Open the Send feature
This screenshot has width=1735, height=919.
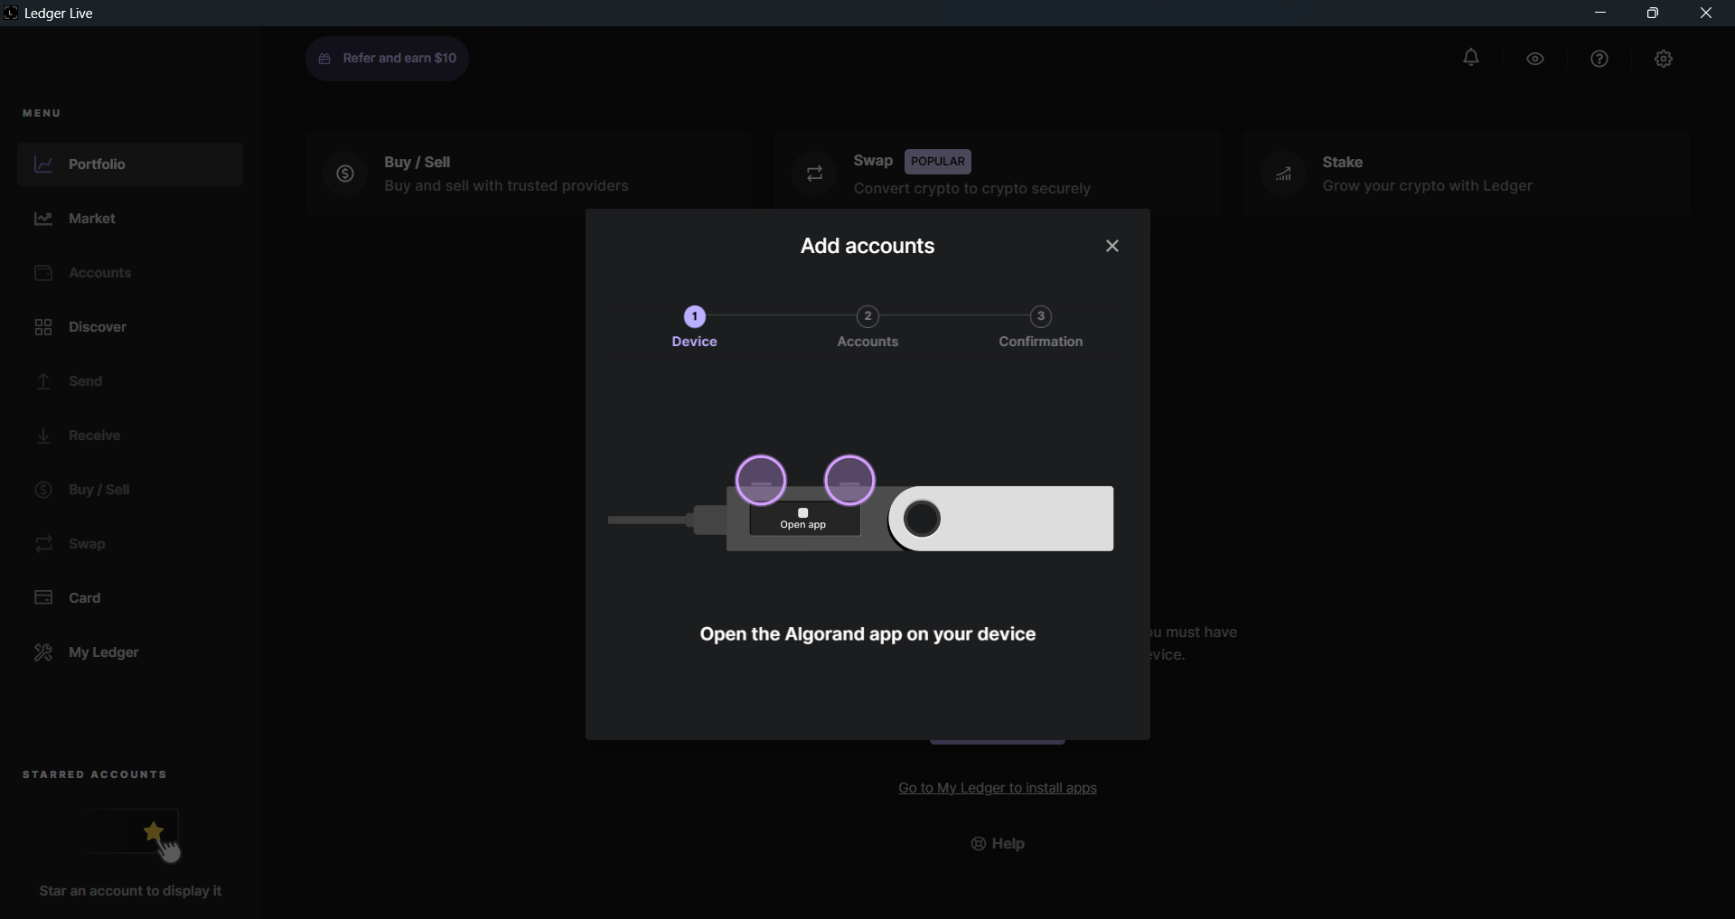click(x=86, y=380)
